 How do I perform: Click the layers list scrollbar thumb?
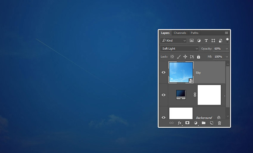tap(228, 87)
